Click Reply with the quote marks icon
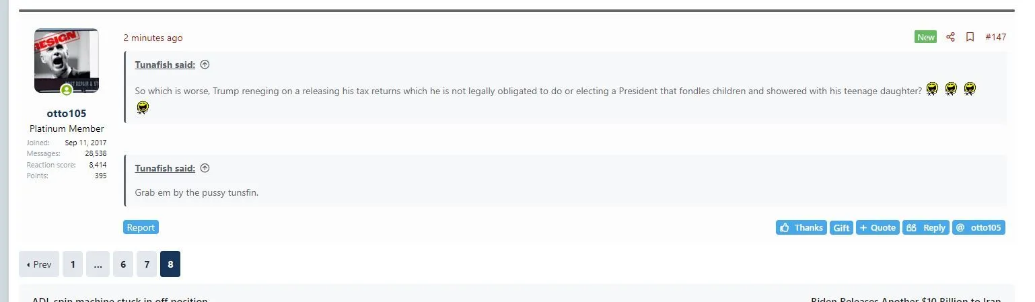The width and height of the screenshot is (1035, 302). 925,227
